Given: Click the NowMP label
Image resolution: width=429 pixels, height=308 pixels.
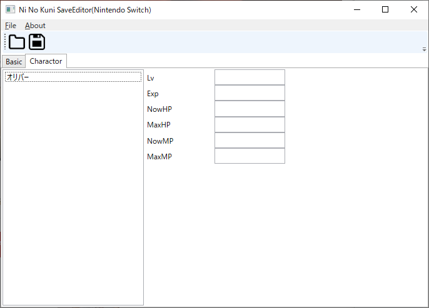Looking at the screenshot, I should coord(160,141).
